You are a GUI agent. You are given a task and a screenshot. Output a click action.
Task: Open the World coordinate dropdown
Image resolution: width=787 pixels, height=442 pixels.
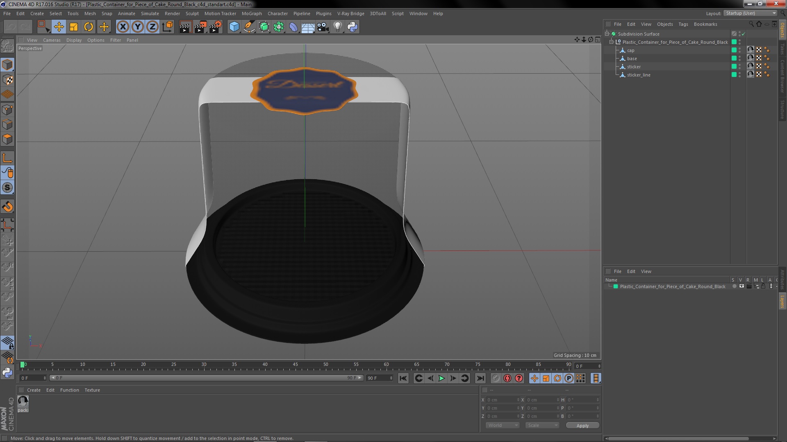click(503, 425)
